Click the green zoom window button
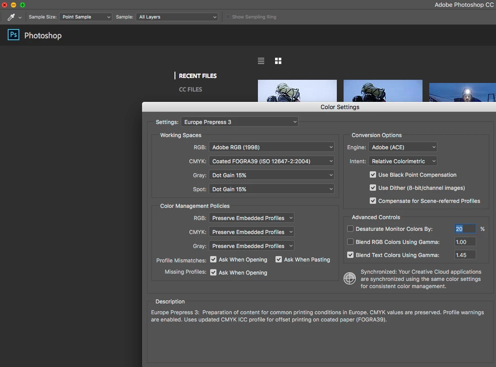 [23, 5]
